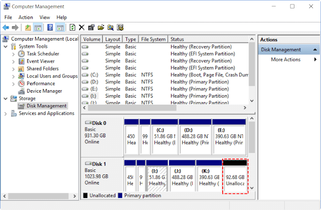The width and height of the screenshot is (321, 210).
Task: Select Disk 0 (C:) 51.86 GB partition
Action: point(165,137)
